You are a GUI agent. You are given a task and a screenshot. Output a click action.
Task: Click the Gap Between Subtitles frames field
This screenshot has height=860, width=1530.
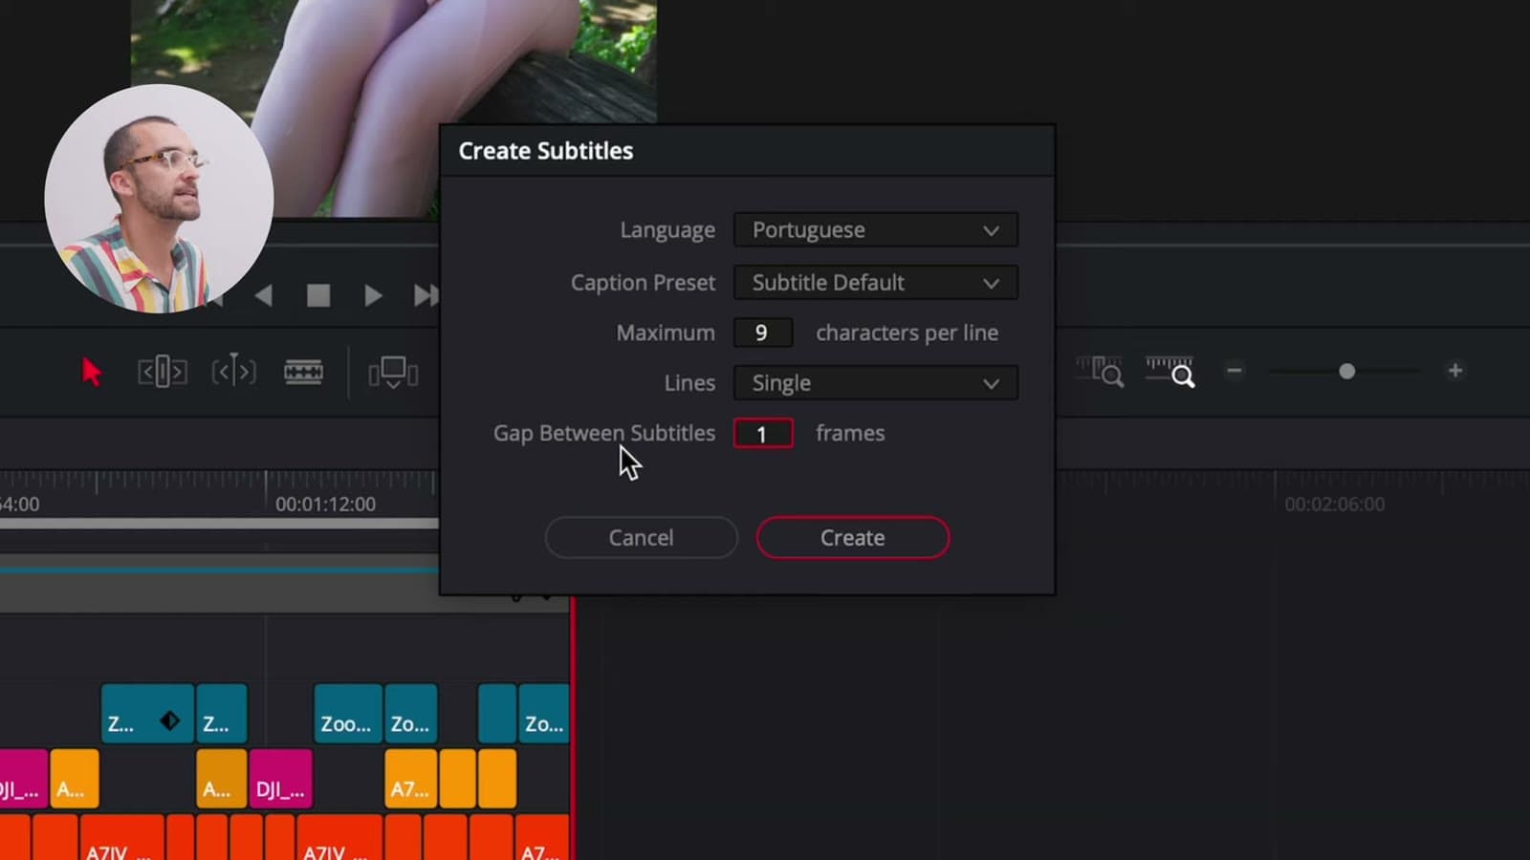coord(763,434)
